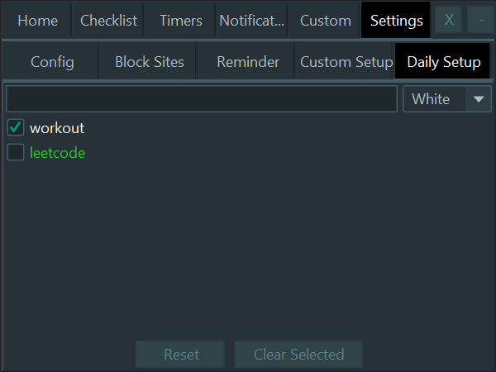Switch to the Checklist tab

point(108,21)
